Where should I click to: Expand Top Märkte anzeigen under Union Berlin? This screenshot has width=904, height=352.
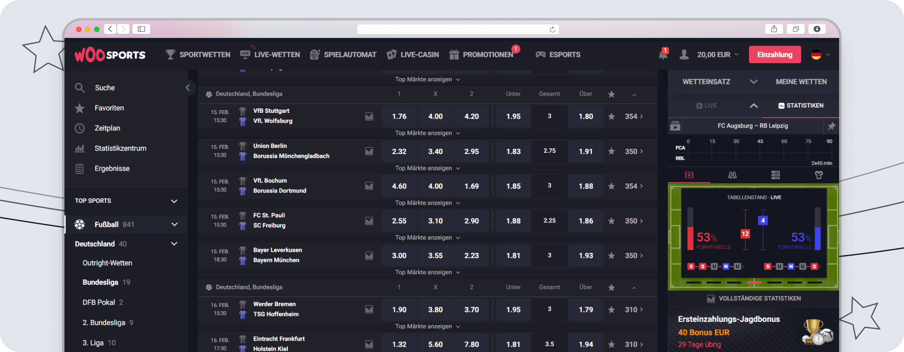tap(427, 168)
